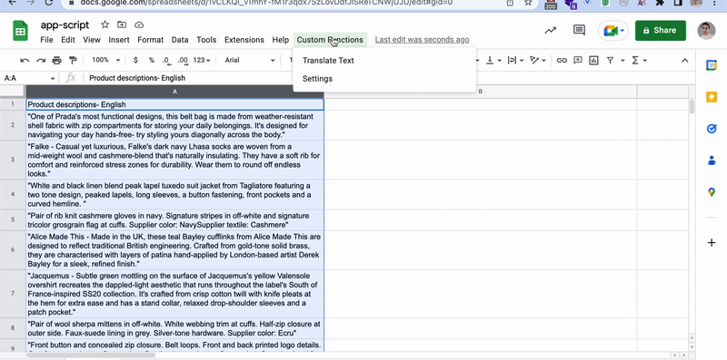Open the filter views dropdown arrow
The width and height of the screenshot is (727, 360).
click(x=622, y=60)
